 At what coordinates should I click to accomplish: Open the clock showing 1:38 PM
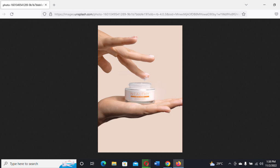coord(271,164)
